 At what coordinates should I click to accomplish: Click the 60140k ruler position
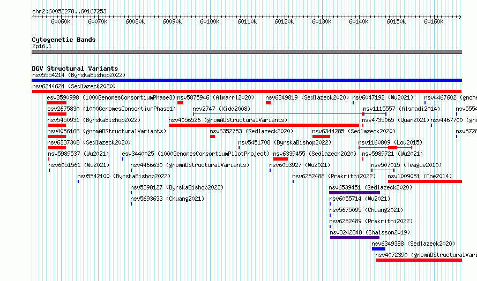tap(359, 21)
